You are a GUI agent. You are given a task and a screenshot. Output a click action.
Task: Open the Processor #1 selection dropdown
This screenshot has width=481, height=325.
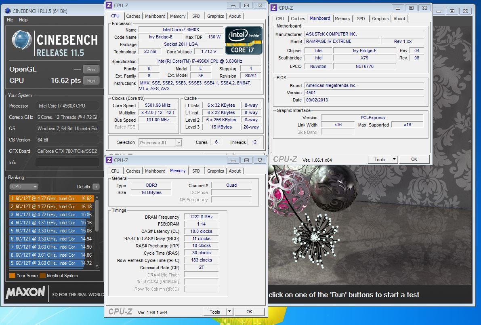(x=160, y=143)
